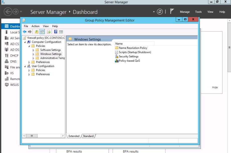This screenshot has width=231, height=153.
Task: Collapse the User Configuration tree node
Action: pyautogui.click(x=25, y=66)
